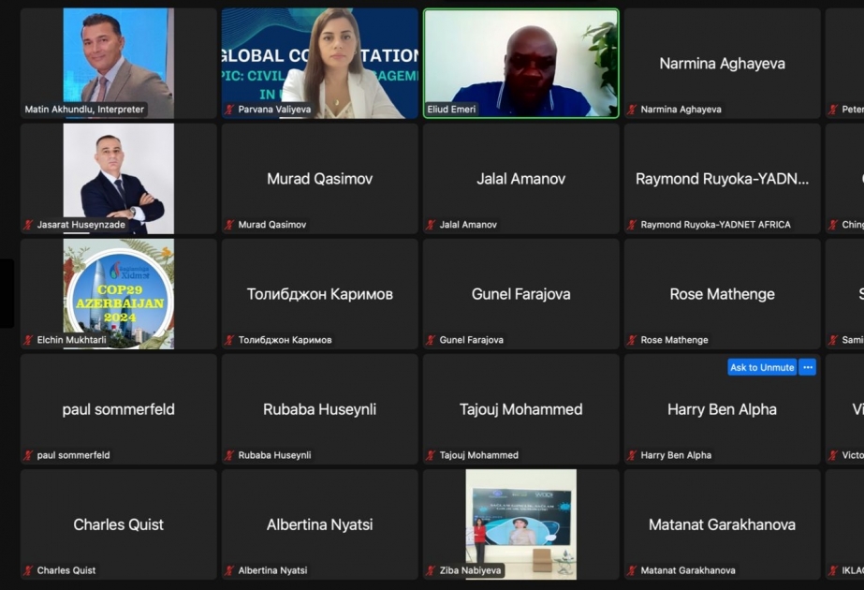864x590 pixels.
Task: Click muted mic icon next to Jalal Amanov
Action: pos(431,225)
